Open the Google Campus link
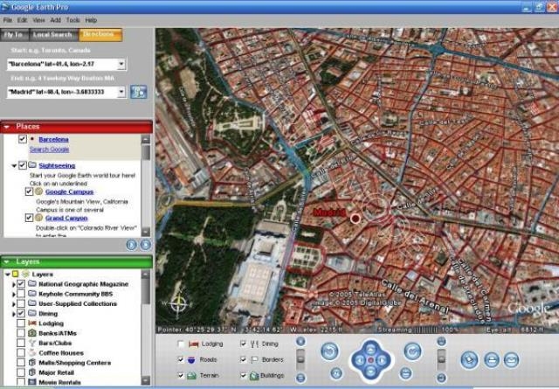The height and width of the screenshot is (389, 559). point(70,191)
